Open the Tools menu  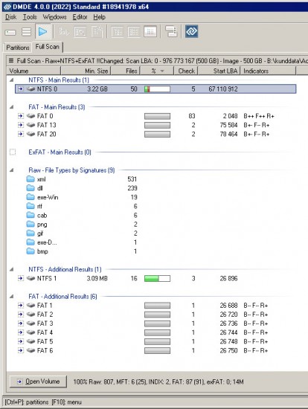30,17
